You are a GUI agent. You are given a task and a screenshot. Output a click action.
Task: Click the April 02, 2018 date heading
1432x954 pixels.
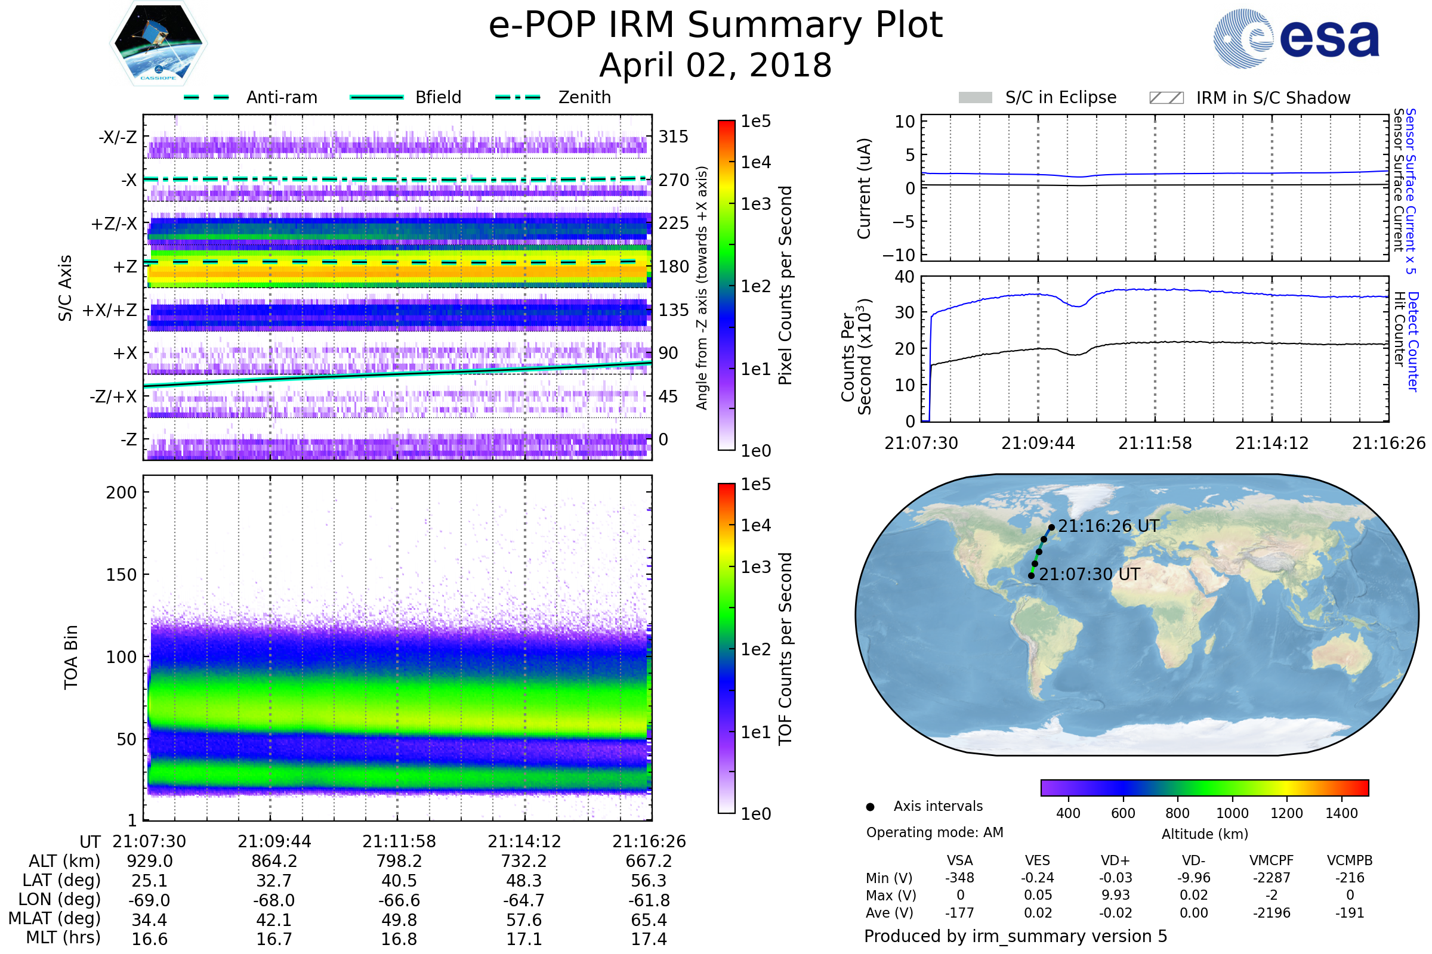[x=715, y=66]
